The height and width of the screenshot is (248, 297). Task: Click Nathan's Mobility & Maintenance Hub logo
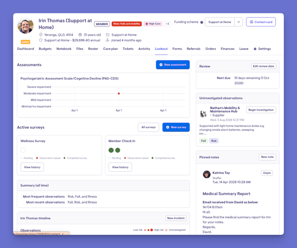(x=204, y=114)
